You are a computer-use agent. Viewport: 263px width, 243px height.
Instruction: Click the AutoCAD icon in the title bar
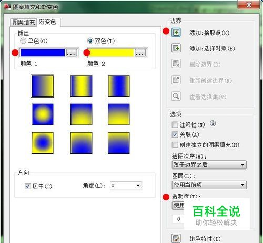point(7,7)
